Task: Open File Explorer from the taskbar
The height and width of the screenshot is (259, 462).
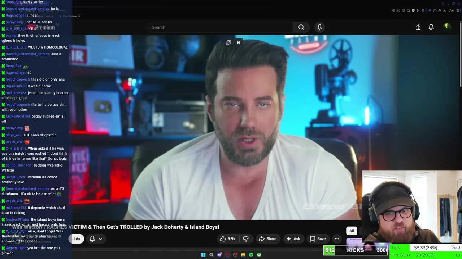Action: tap(243, 255)
